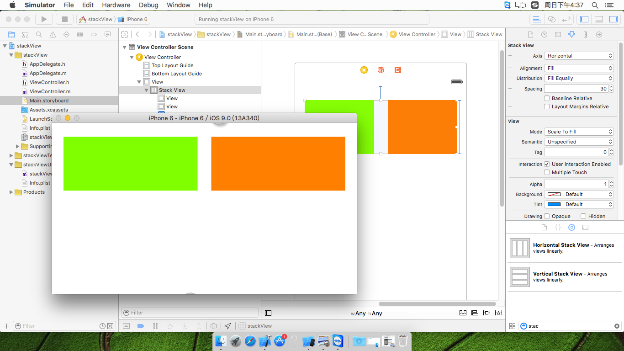Select the Exit icon in scene dock

pos(398,70)
